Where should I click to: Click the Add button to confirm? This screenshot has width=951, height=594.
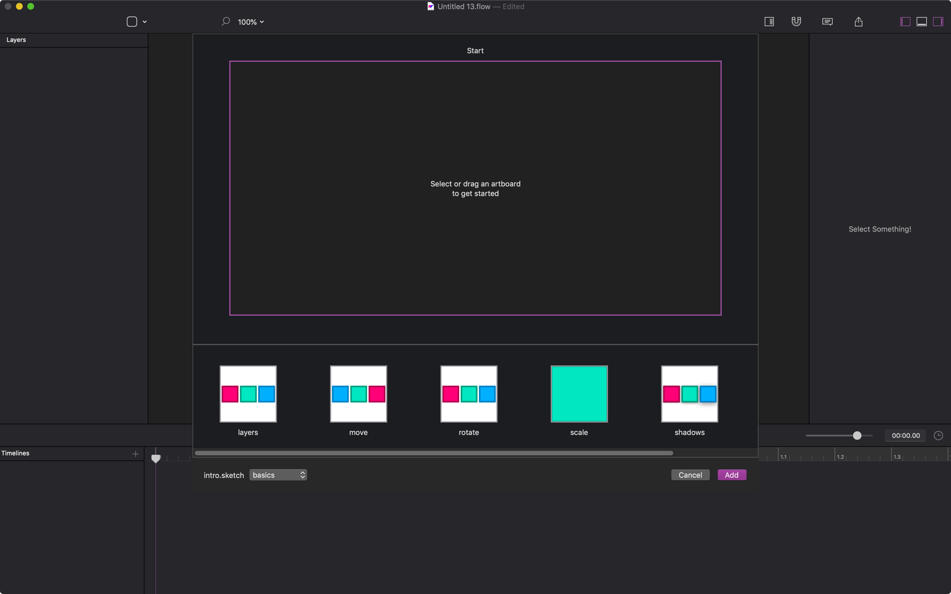(732, 475)
